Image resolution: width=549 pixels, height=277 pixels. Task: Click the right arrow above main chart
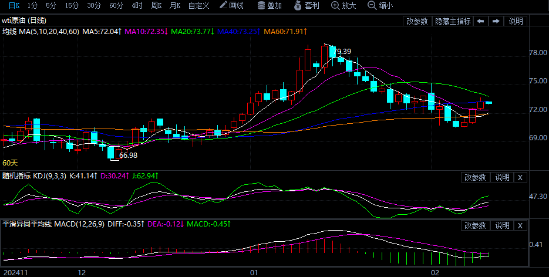[x=496, y=21]
